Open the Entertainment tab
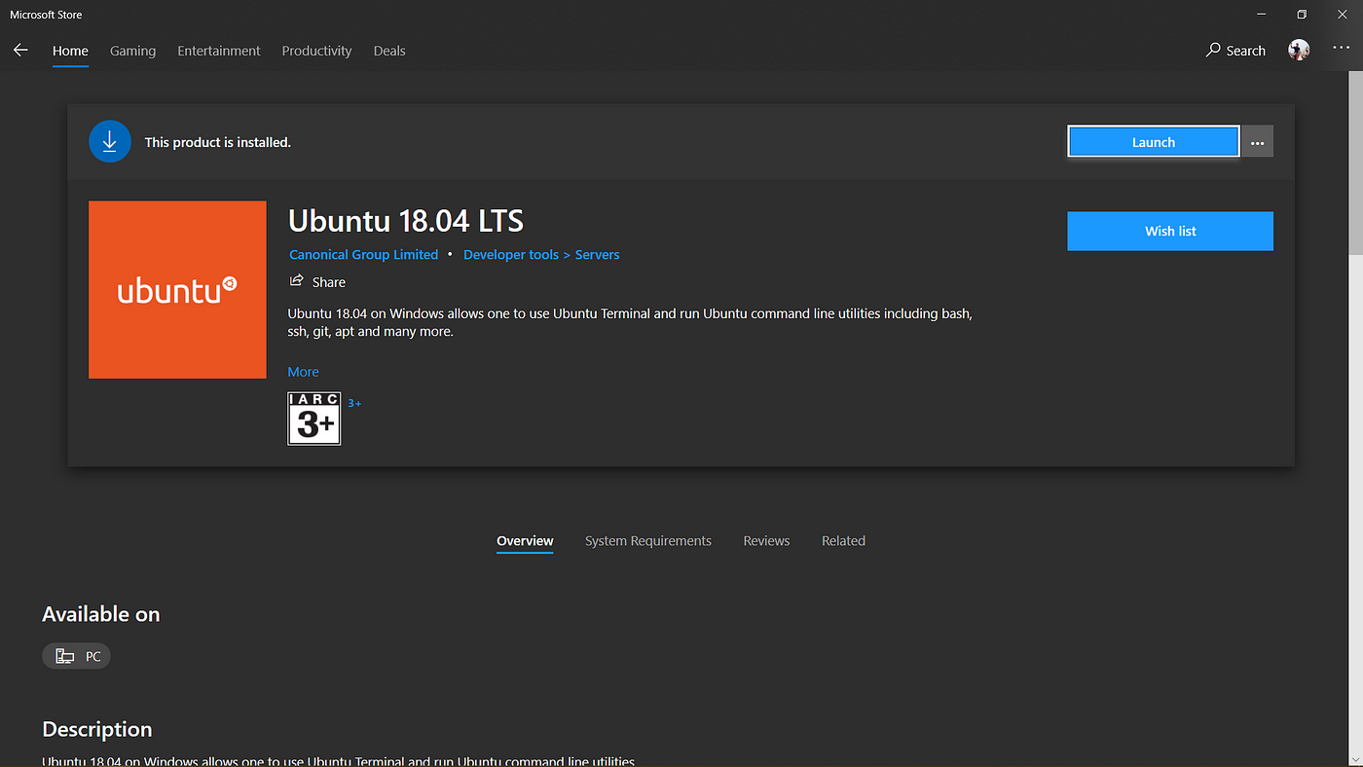 [219, 51]
